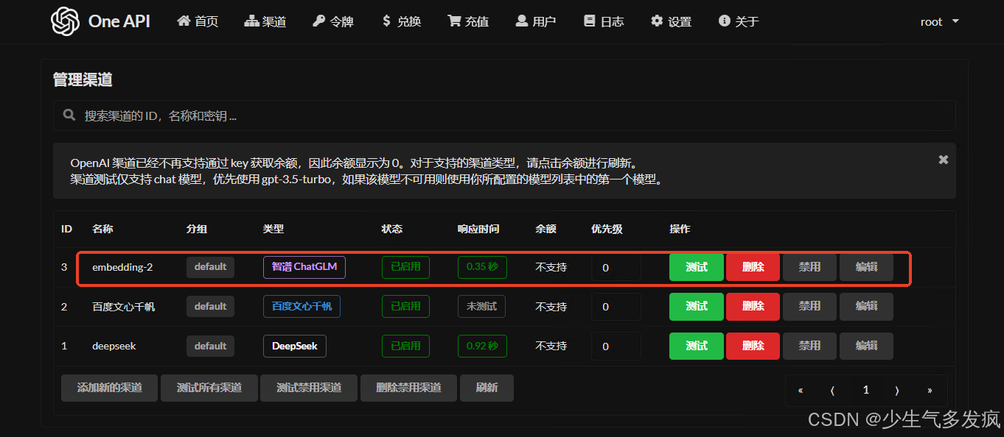Viewport: 1004px width, 437px height.
Task: Click the 百度文心千帆 type label
Action: pos(301,306)
